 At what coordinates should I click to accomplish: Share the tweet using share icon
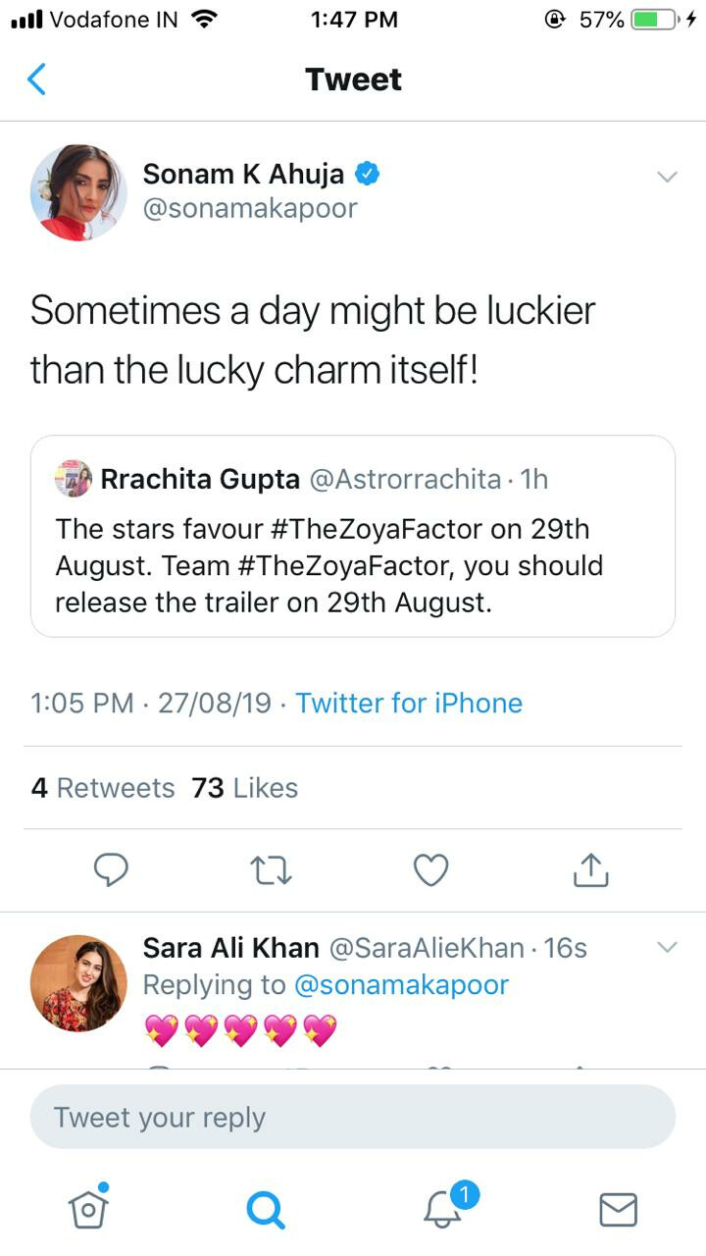590,869
